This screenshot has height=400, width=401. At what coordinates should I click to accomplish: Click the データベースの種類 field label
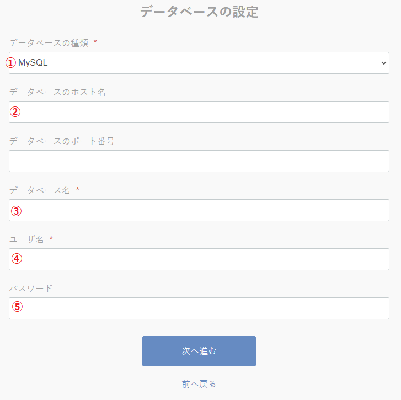(49, 43)
